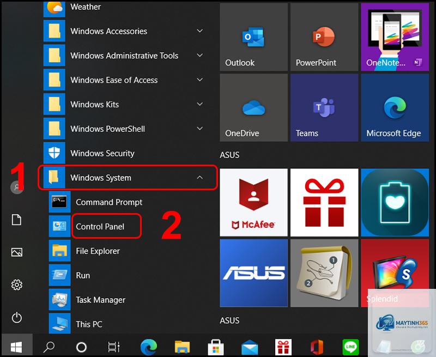Click the Weather app icon
Image resolution: width=436 pixels, height=357 pixels.
click(x=54, y=8)
